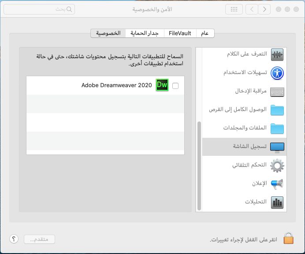
Task: Show all preferences grid icon
Action: (x=234, y=9)
